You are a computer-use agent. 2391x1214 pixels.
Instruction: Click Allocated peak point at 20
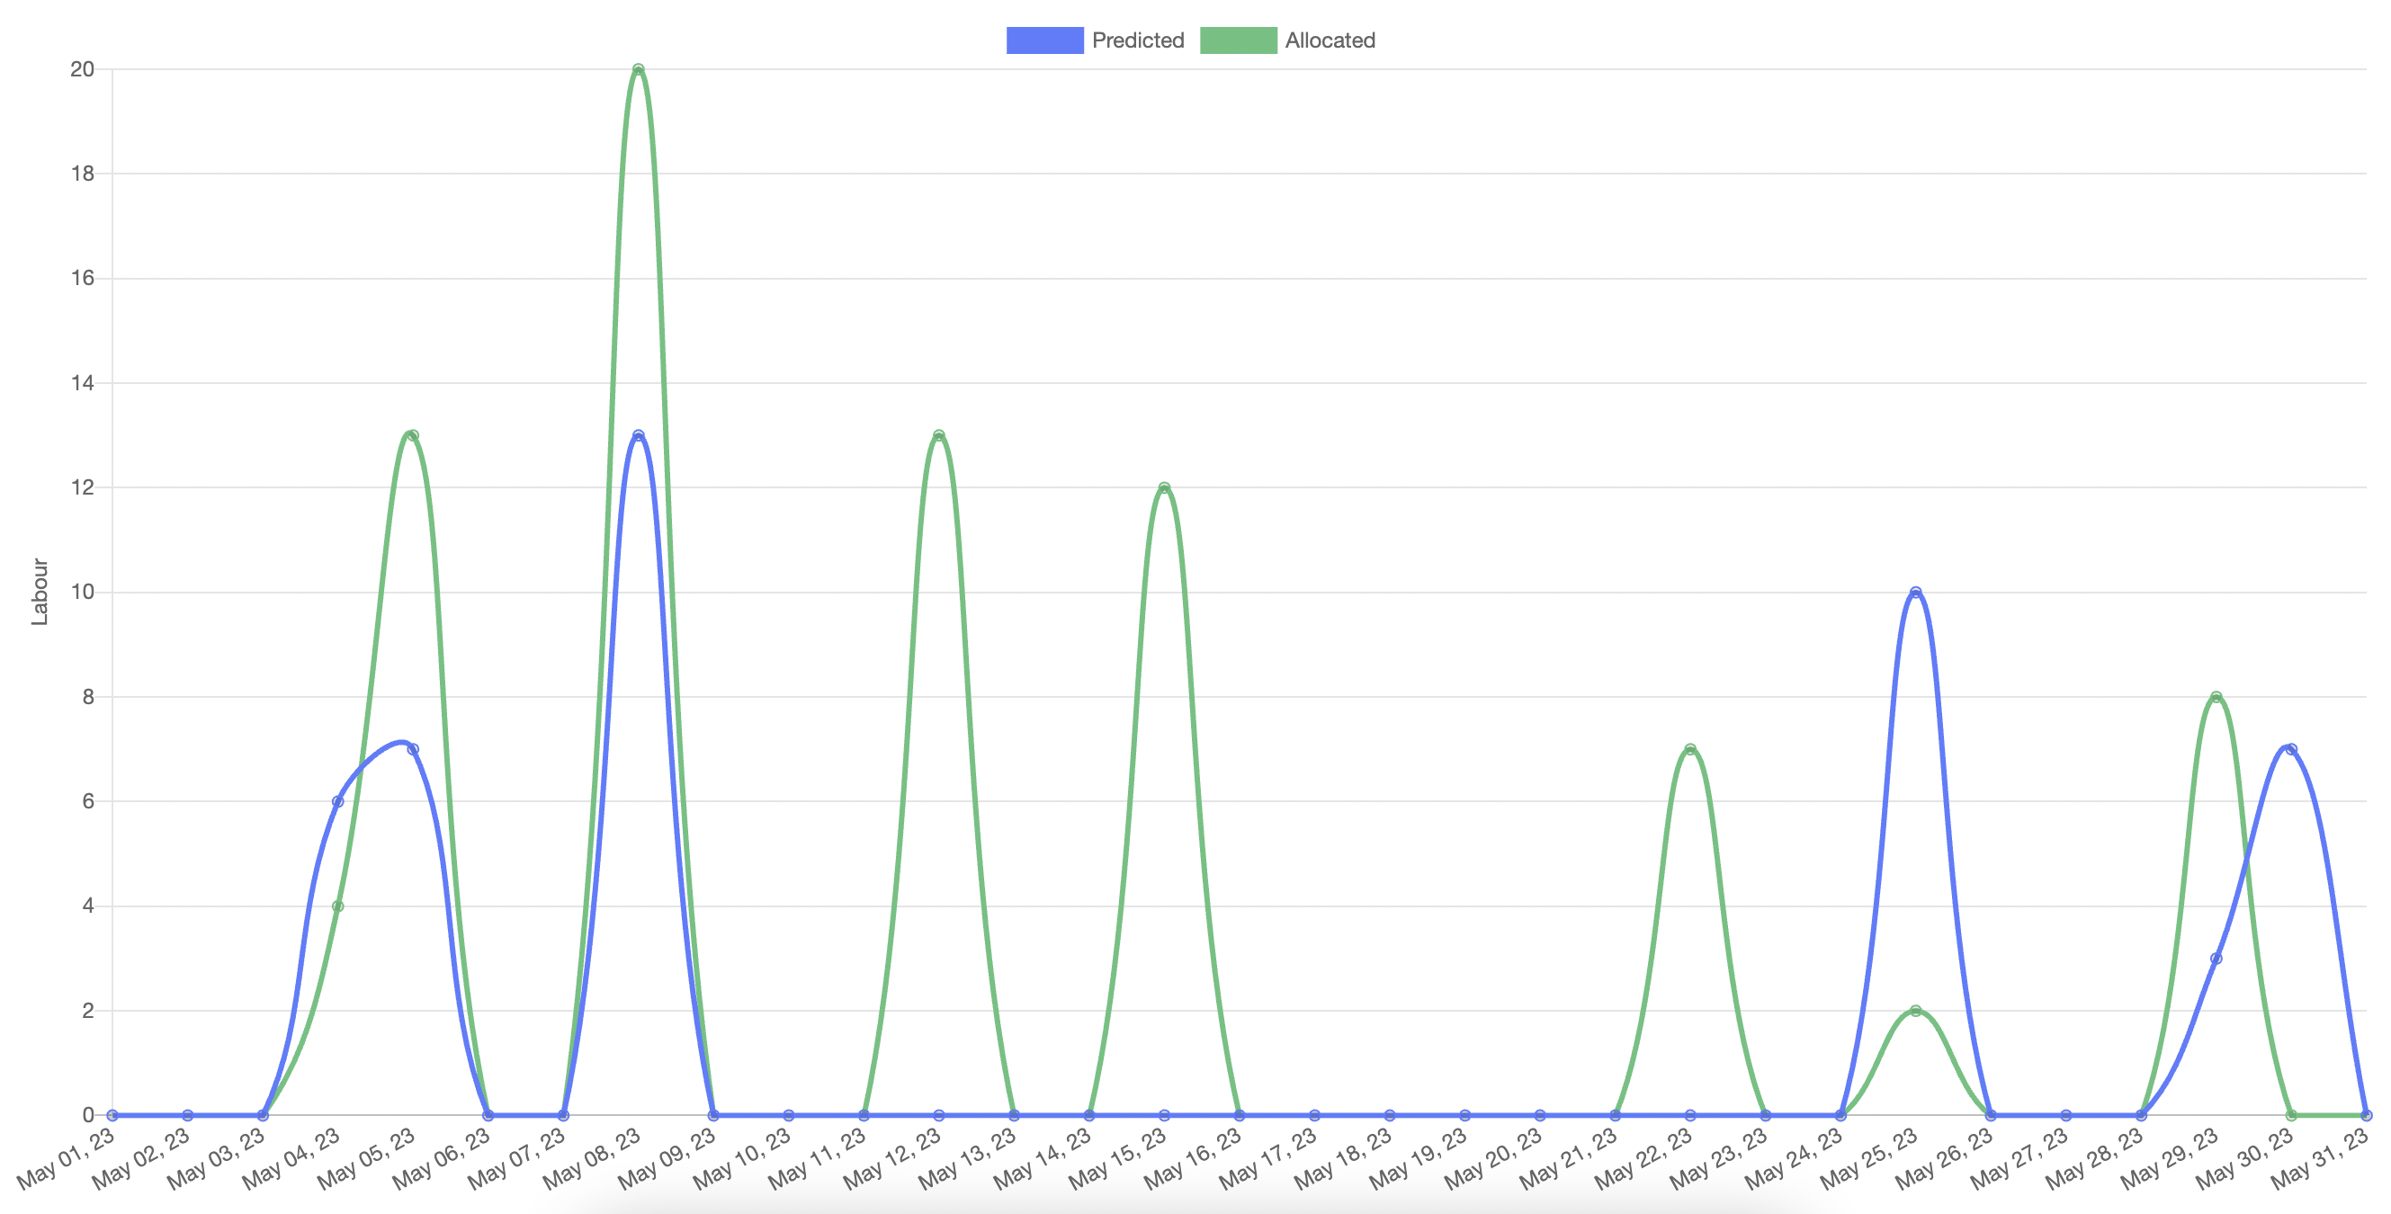click(638, 69)
